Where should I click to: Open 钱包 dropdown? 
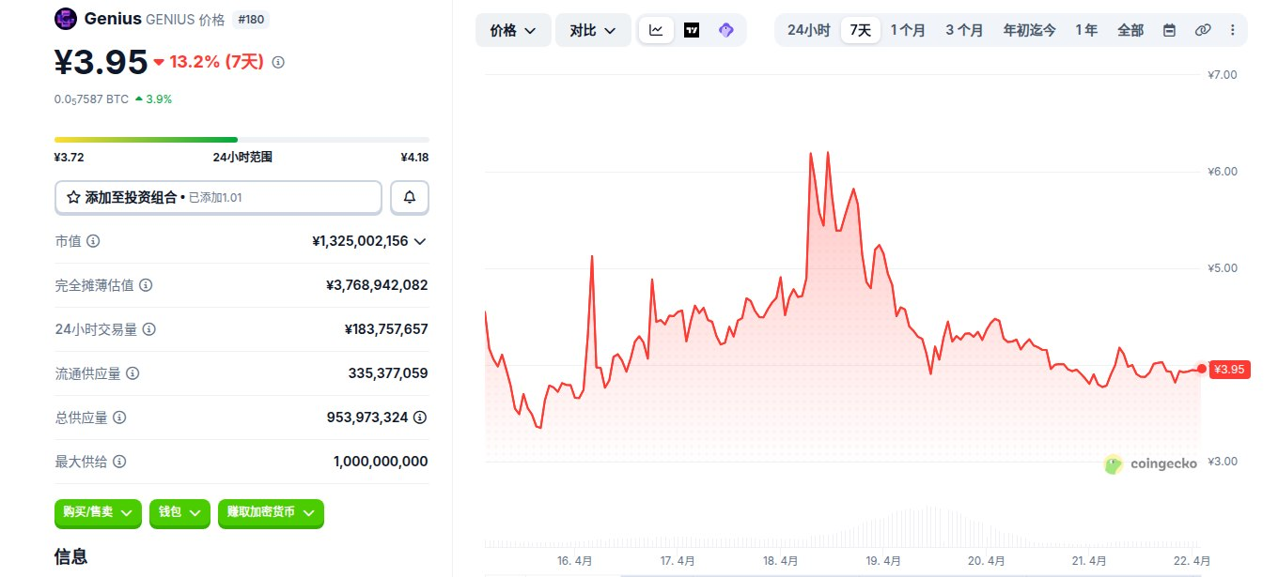(179, 512)
